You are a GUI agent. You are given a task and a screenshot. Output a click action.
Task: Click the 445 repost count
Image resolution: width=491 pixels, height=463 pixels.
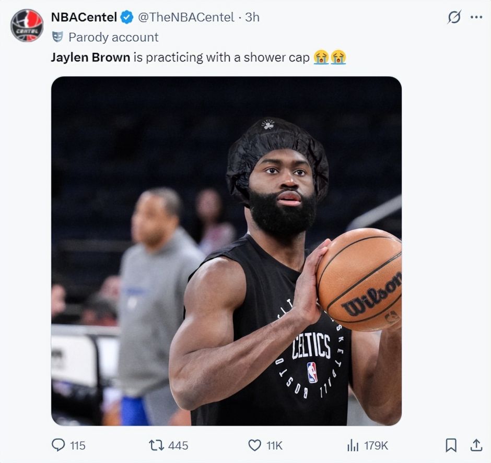coord(178,445)
